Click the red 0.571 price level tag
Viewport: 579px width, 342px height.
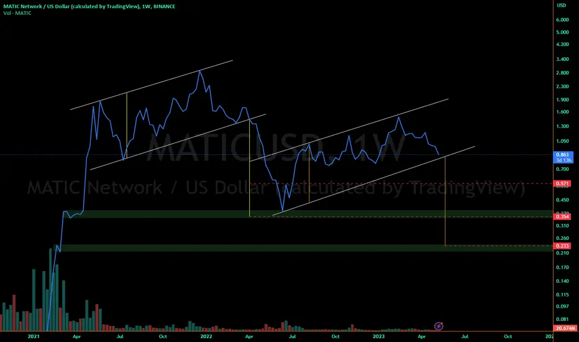[x=562, y=183]
